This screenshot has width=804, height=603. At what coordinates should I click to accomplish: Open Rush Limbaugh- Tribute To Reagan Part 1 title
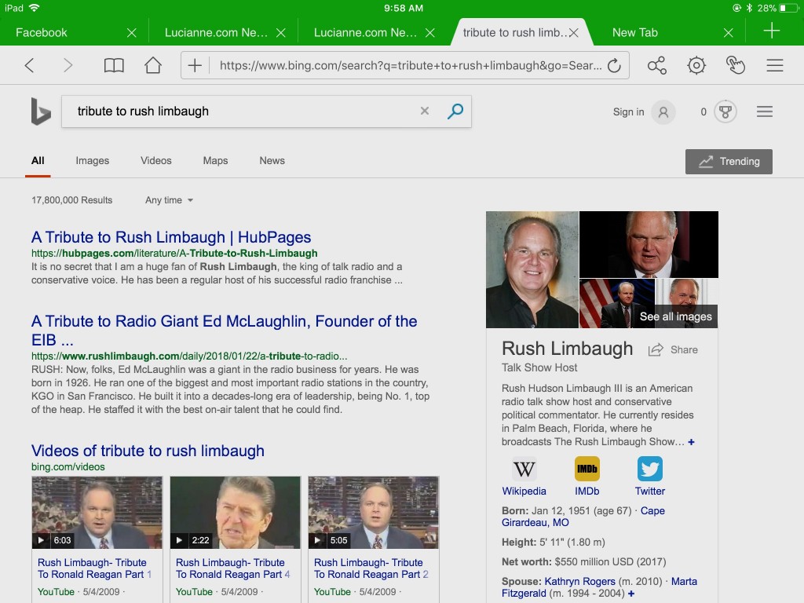[94, 568]
